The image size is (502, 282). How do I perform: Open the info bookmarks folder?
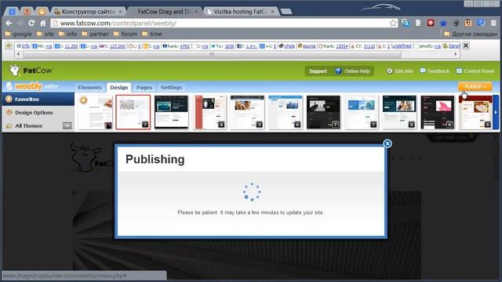click(68, 34)
